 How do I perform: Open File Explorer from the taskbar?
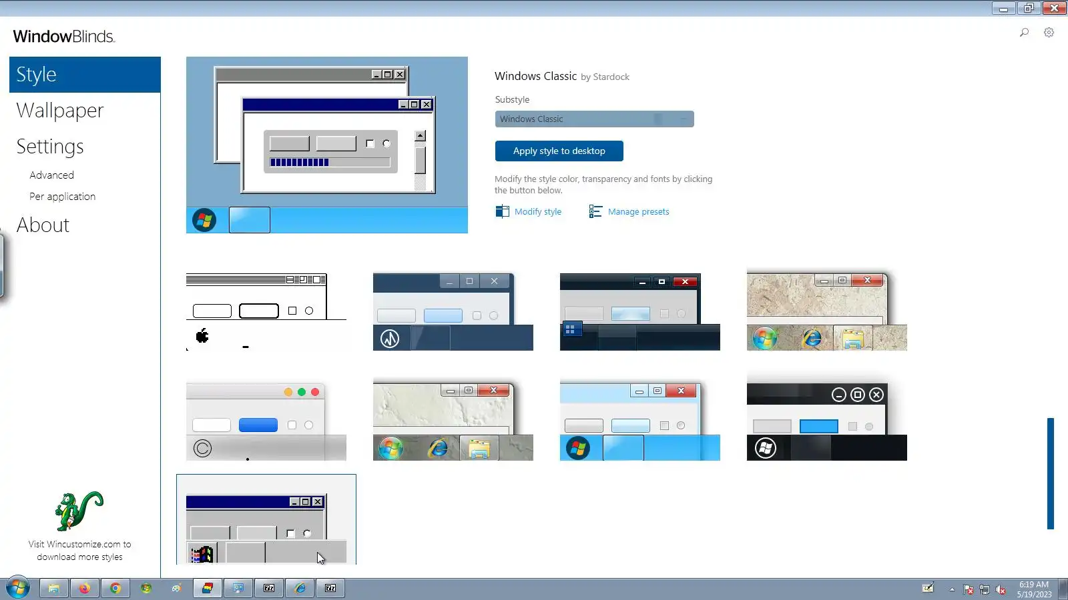53,588
